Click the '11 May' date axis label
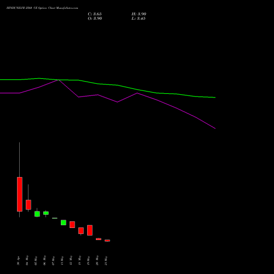This screenshot has width=274, height=274. pyautogui.click(x=62, y=260)
